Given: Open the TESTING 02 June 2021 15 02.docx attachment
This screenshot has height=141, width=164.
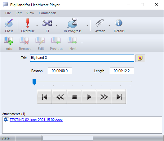Looking at the screenshot, I should coord(36,120).
